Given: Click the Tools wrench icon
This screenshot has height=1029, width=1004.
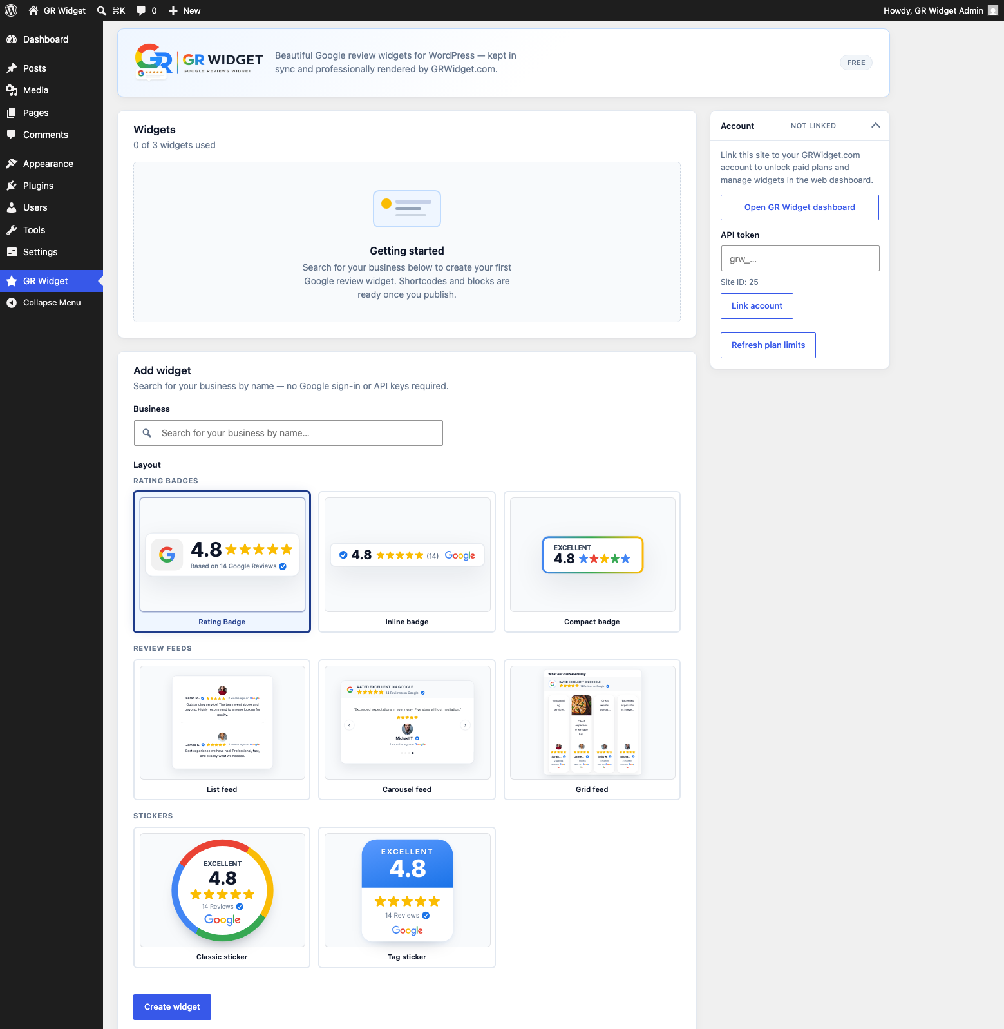Looking at the screenshot, I should [12, 230].
